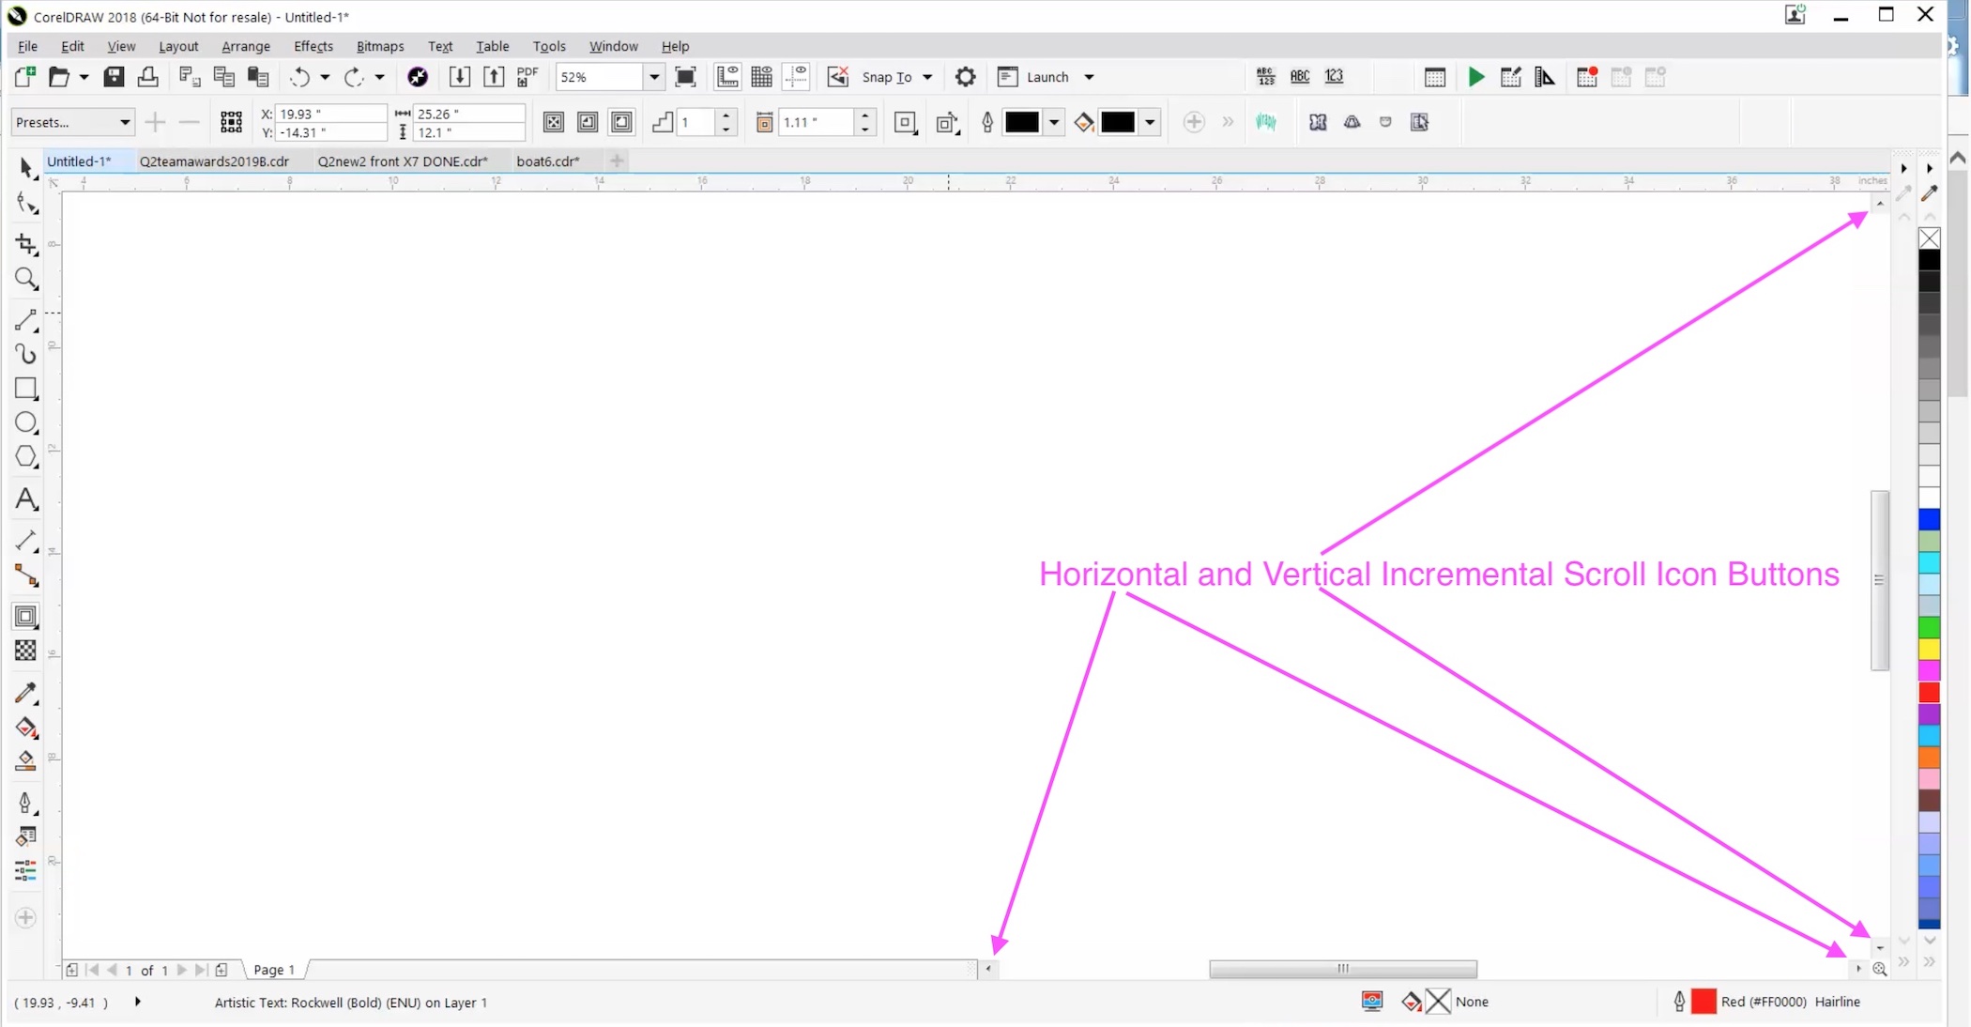
Task: Toggle show rulers button
Action: [x=727, y=77]
